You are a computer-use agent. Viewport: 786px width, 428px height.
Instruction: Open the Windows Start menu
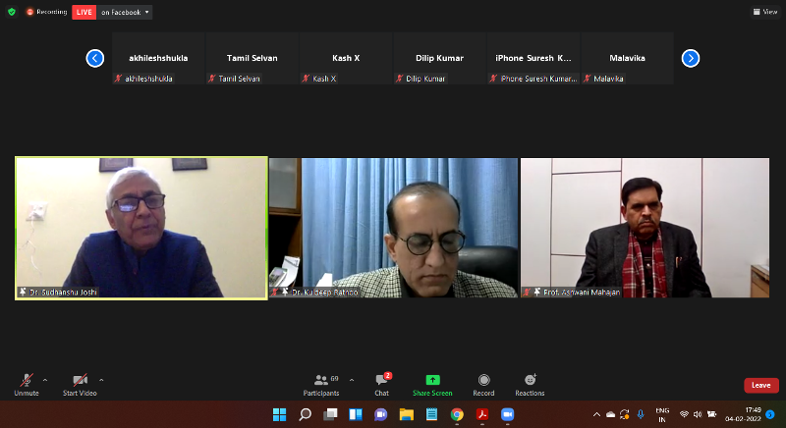(x=279, y=414)
